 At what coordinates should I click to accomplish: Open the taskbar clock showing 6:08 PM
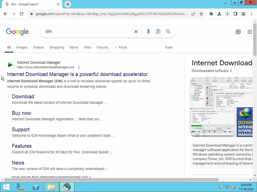(x=246, y=187)
